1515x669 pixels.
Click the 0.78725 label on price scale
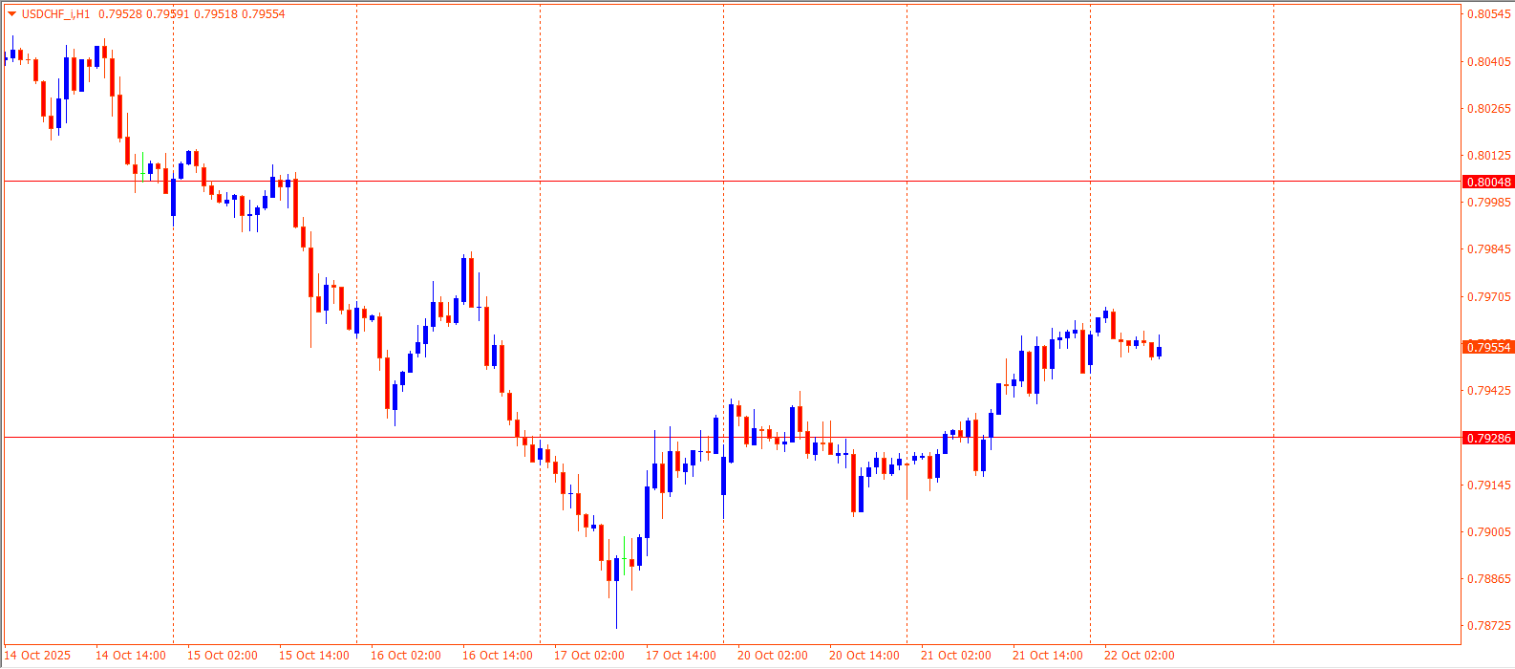point(1488,626)
